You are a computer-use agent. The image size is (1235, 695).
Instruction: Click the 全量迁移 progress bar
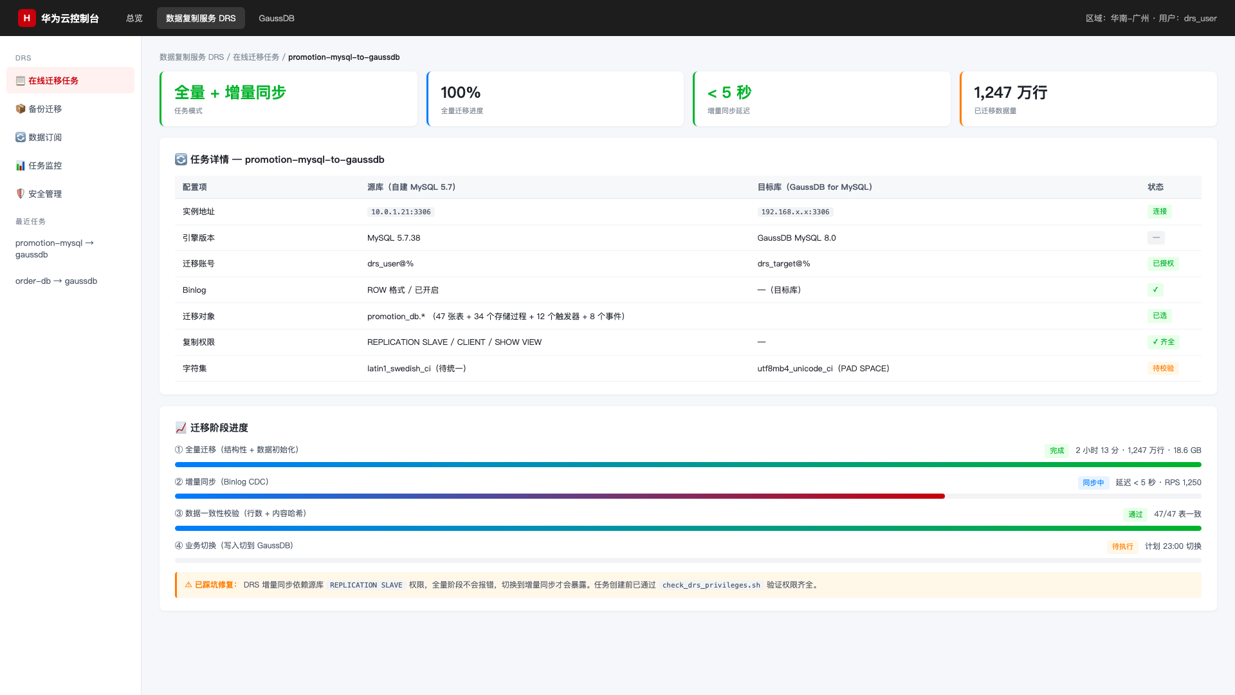pyautogui.click(x=688, y=465)
